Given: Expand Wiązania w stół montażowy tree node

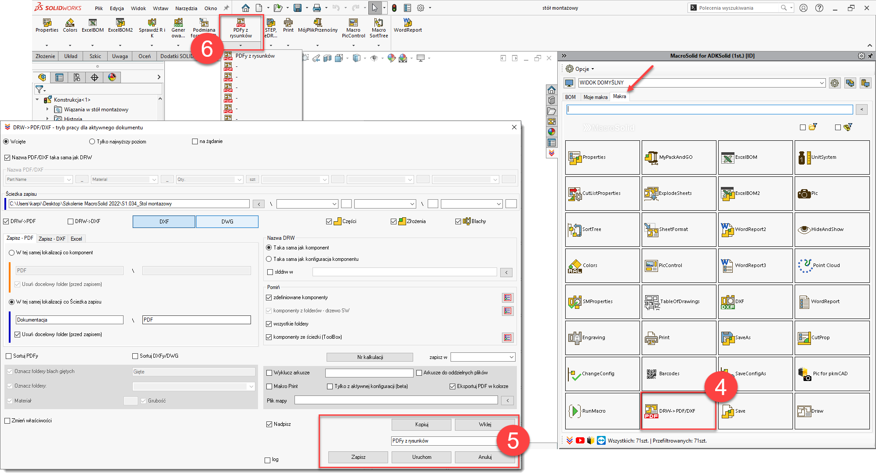Looking at the screenshot, I should point(47,109).
